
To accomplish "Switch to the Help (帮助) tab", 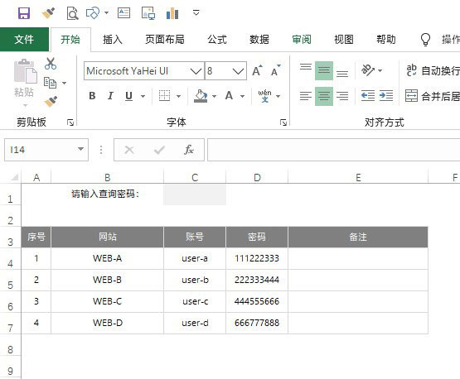I will click(x=386, y=39).
